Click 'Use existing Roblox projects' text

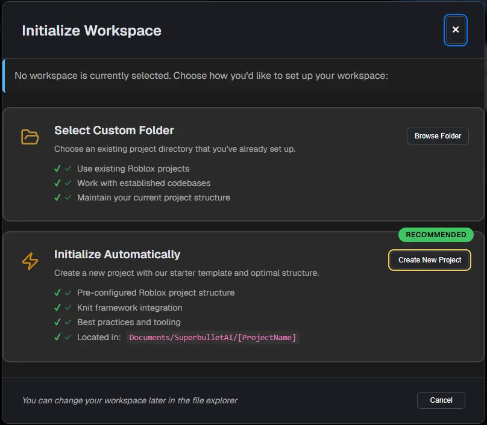(x=133, y=169)
